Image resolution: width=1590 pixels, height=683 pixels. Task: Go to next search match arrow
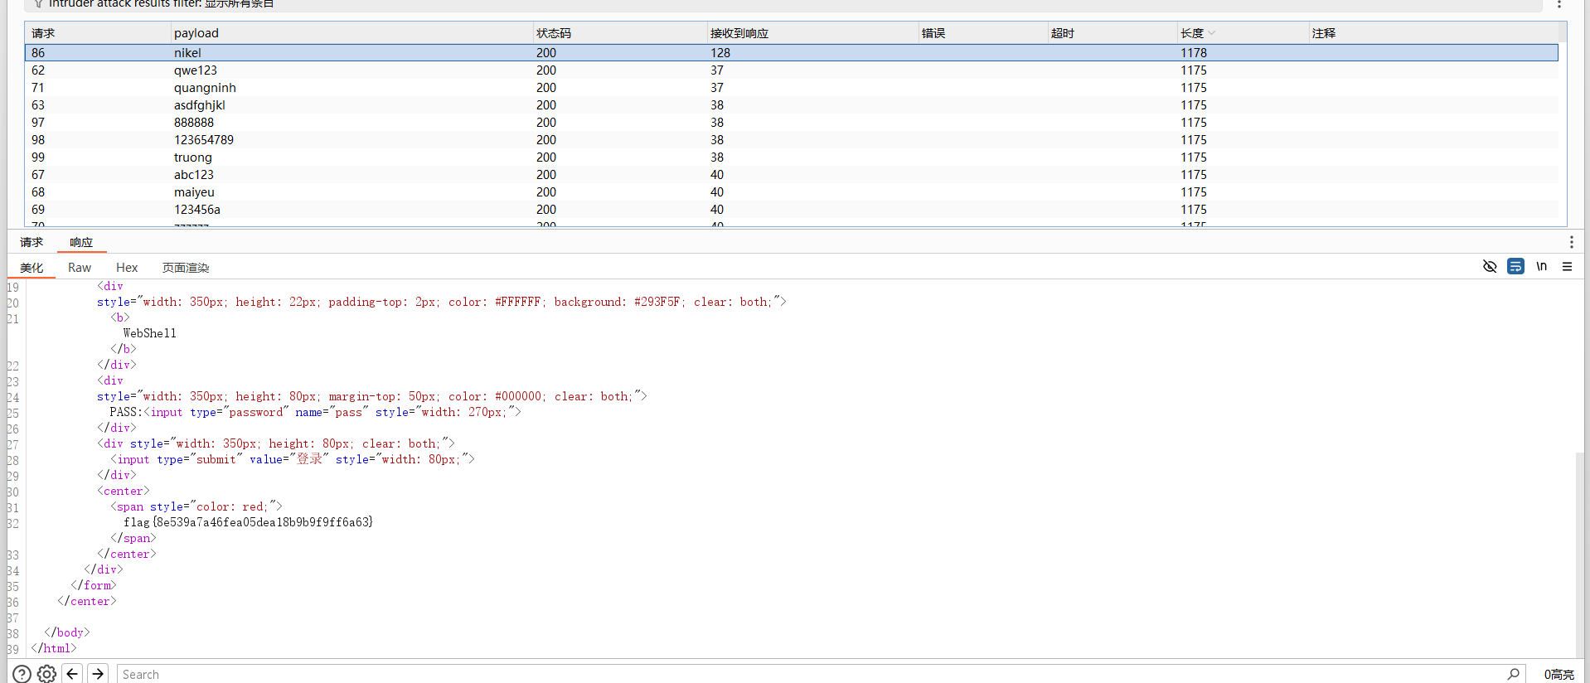coord(98,674)
